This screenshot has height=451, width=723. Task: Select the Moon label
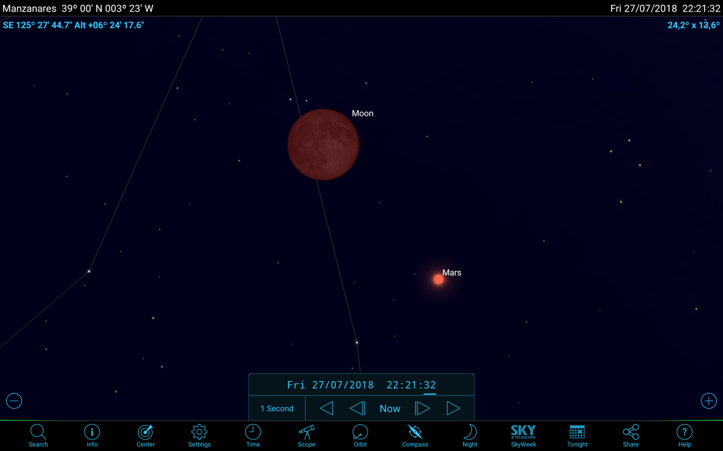[362, 113]
